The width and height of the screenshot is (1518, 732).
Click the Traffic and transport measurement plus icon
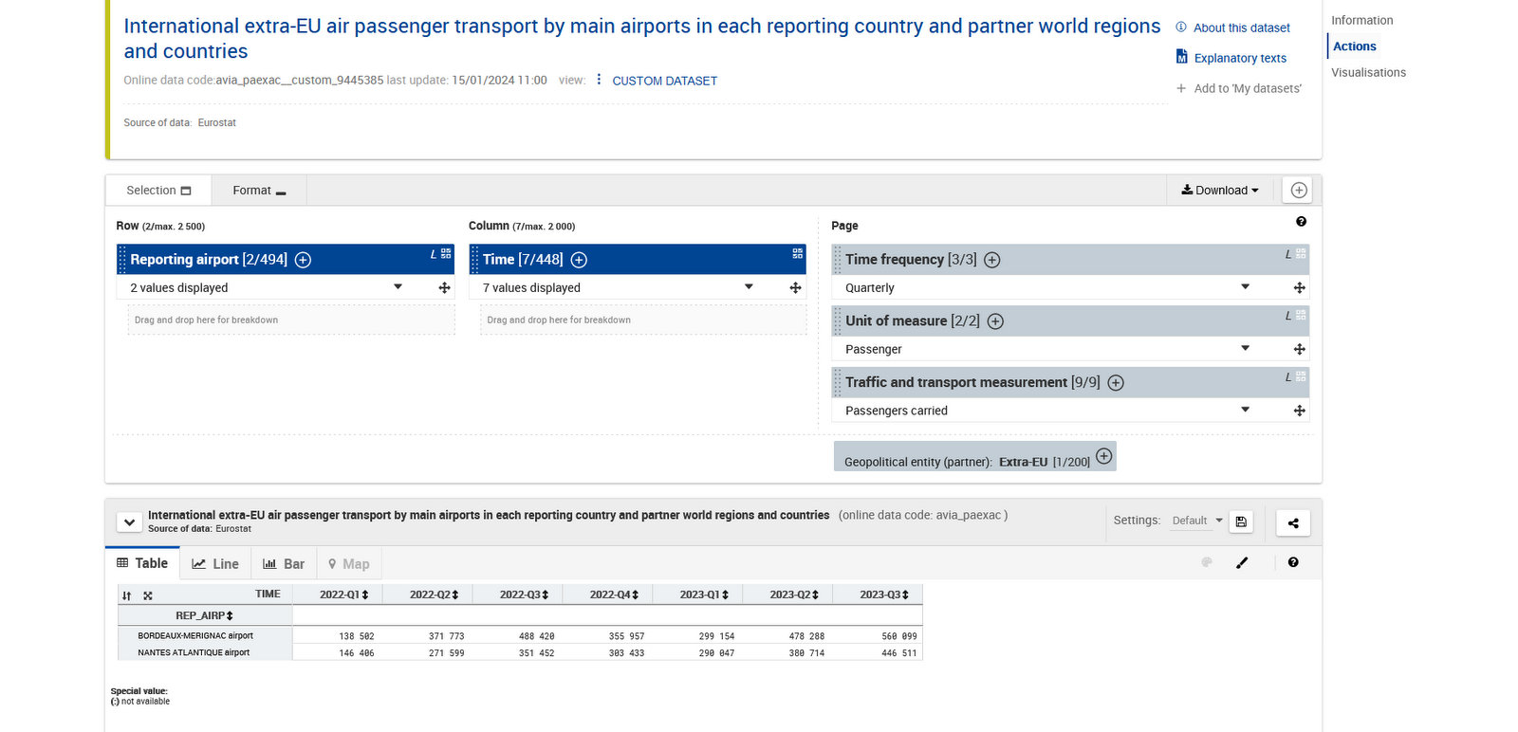1116,383
